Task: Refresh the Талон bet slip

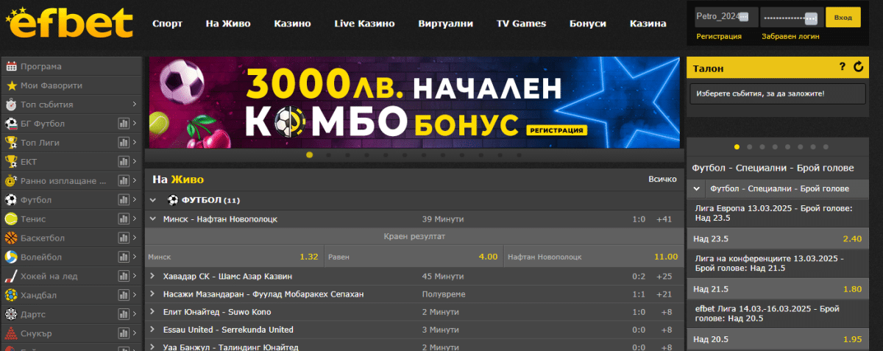Action: point(858,68)
